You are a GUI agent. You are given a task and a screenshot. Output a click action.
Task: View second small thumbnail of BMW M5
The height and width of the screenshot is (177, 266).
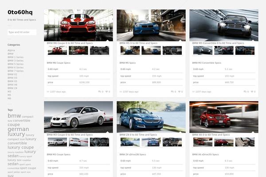click(x=151, y=50)
